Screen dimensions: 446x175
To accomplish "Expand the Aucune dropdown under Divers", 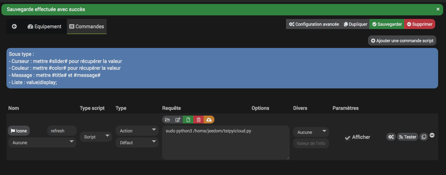I will coord(311,132).
